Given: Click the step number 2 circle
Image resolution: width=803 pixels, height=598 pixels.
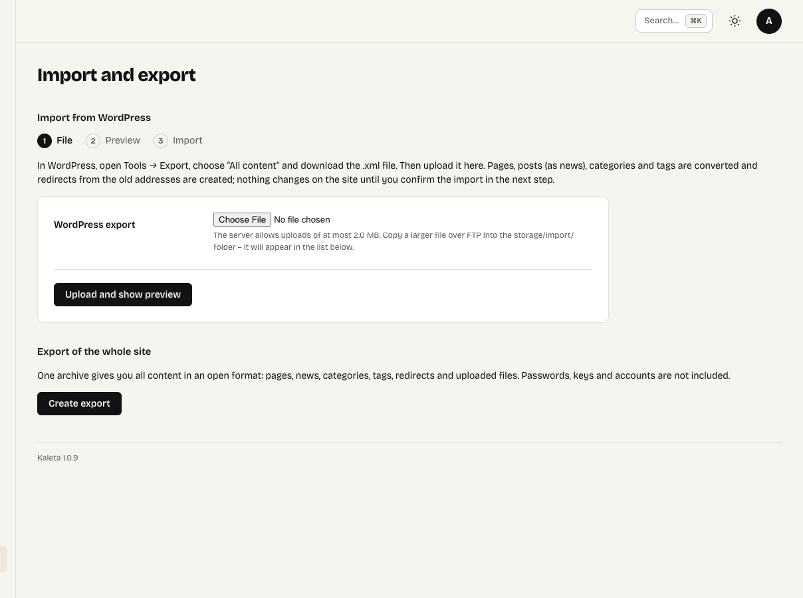Looking at the screenshot, I should coord(93,141).
